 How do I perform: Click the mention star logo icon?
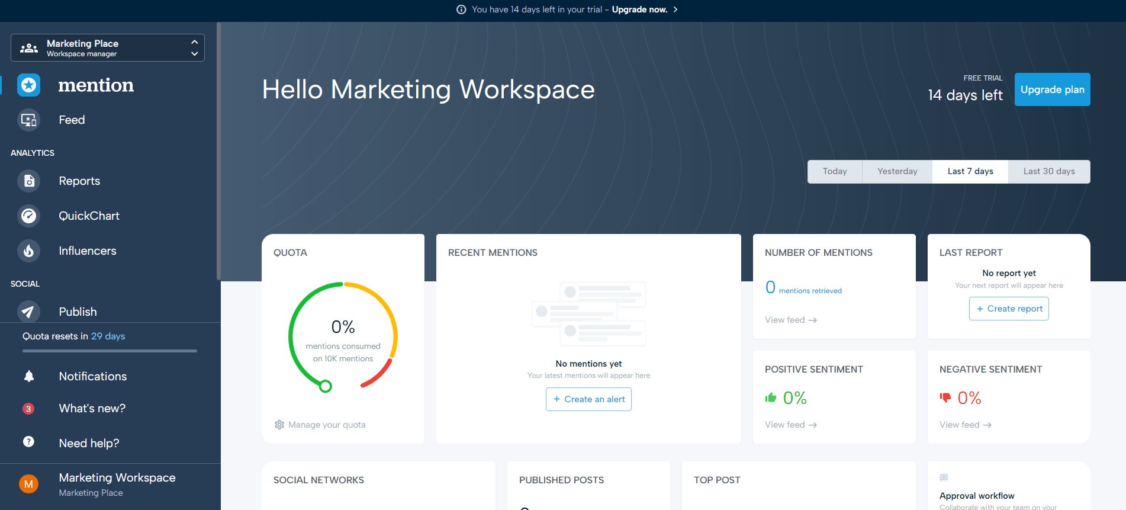click(28, 85)
